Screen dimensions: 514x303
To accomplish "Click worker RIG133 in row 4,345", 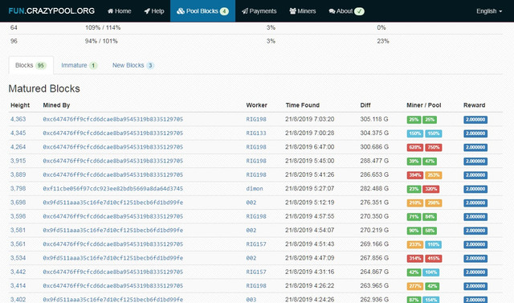I will [x=256, y=133].
